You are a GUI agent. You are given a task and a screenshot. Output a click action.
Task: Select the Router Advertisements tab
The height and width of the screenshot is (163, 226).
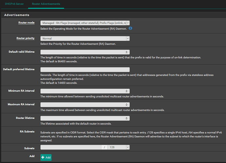click(x=46, y=4)
